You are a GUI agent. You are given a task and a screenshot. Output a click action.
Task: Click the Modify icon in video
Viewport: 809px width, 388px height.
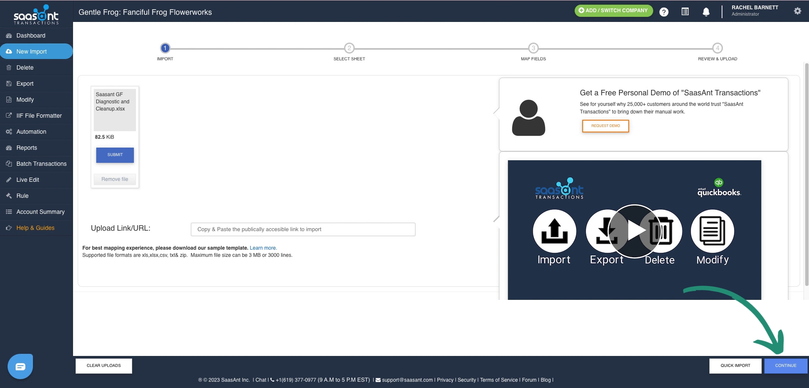point(712,231)
